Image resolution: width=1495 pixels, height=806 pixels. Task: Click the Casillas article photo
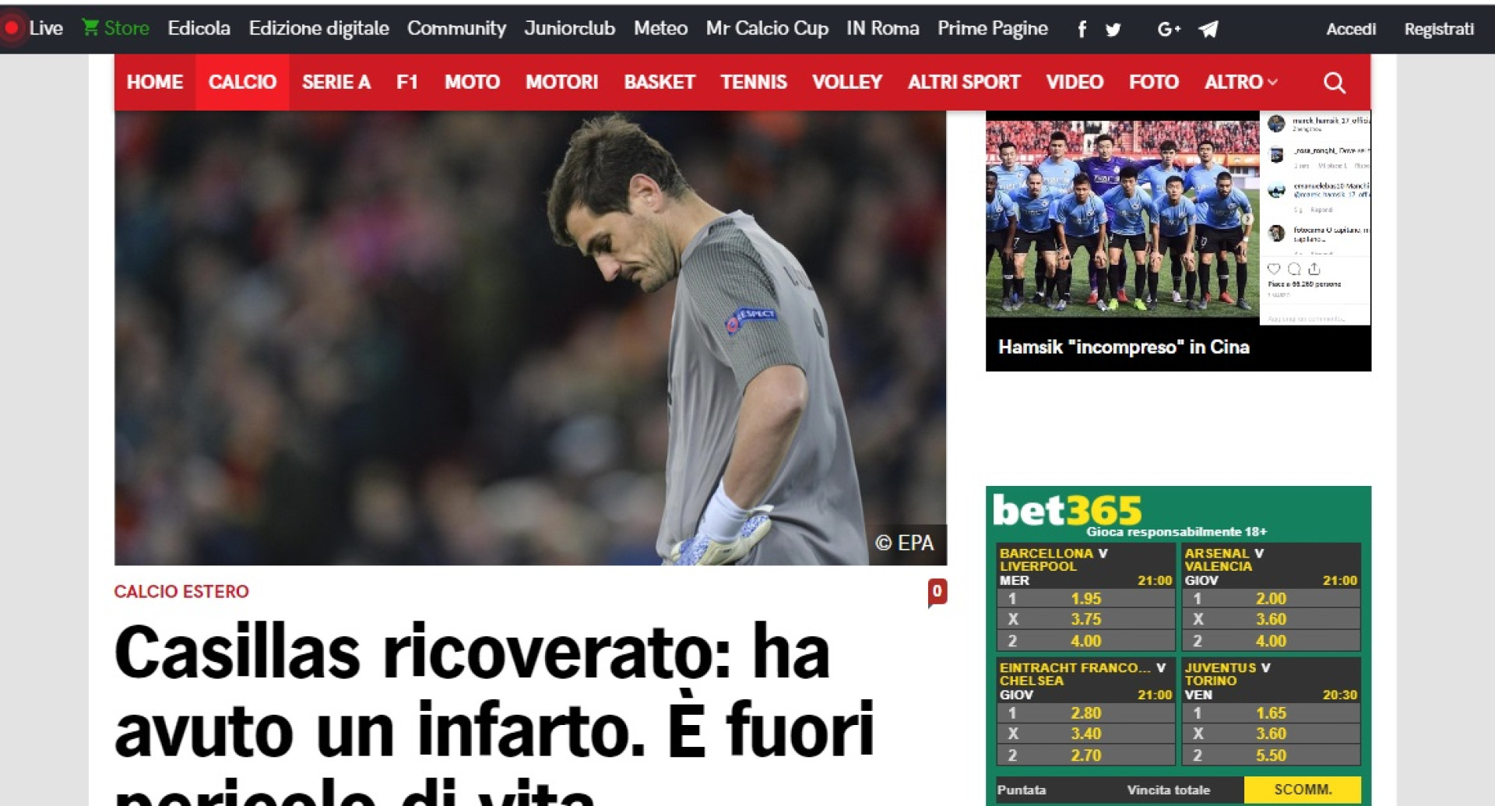(x=530, y=338)
